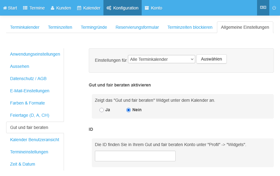
Task: Open E-Mail-Einstellungen in the sidebar
Action: pyautogui.click(x=30, y=91)
